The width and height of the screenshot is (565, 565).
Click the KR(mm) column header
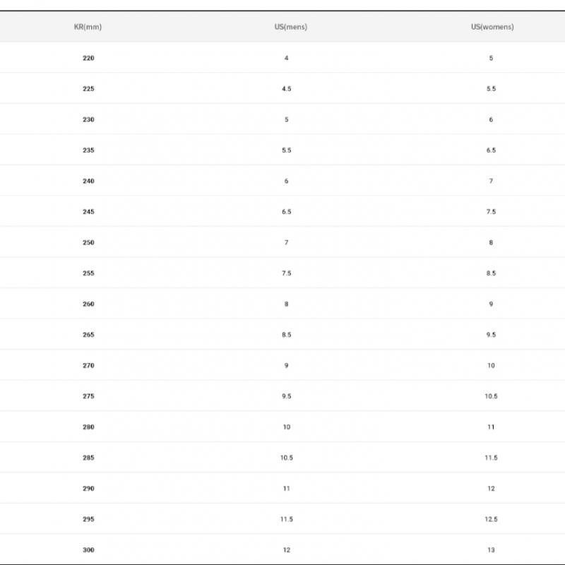point(88,27)
